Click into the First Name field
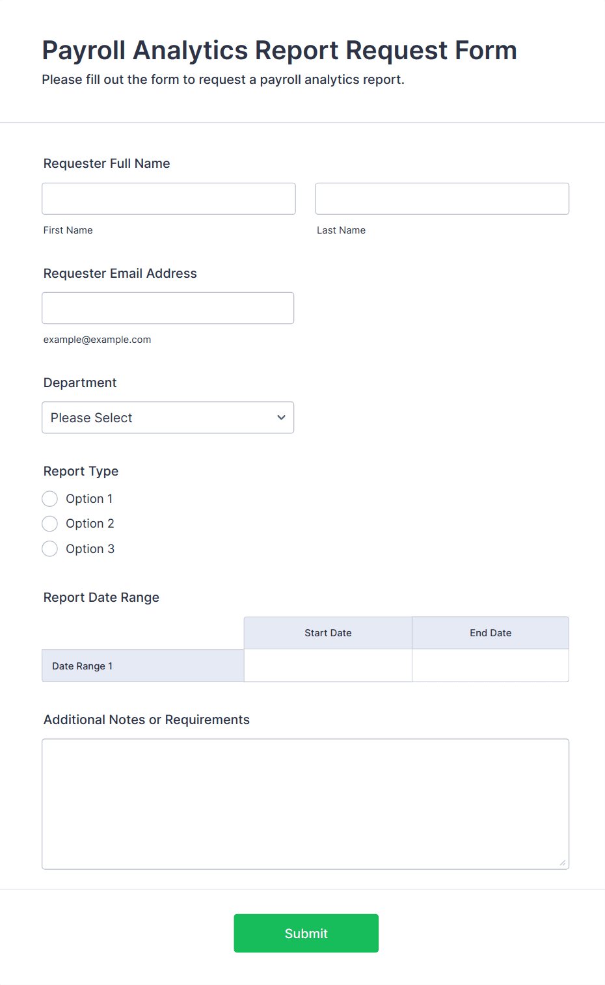605x985 pixels. 168,198
